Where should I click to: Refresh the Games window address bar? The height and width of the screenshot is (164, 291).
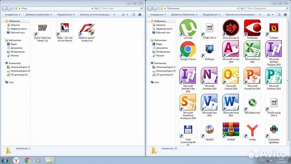point(96,9)
